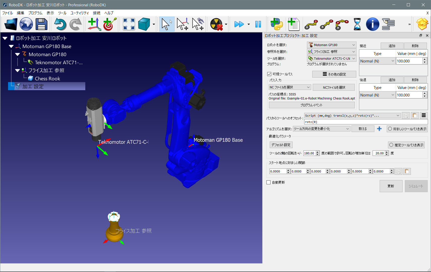Collapse the Motoman GP180 Base tree node
The image size is (431, 272).
[x=11, y=46]
